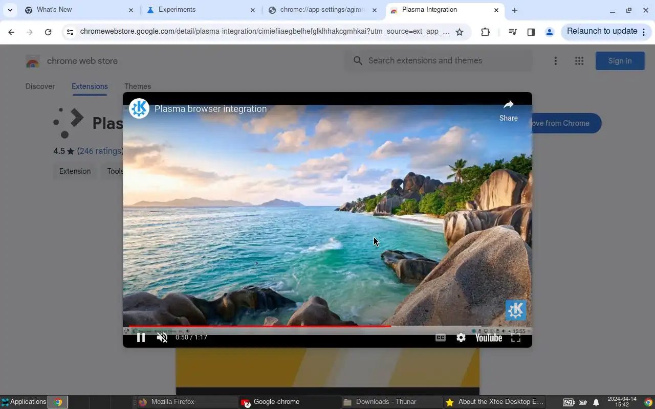
Task: Open the Extensions puzzle icon
Action: (x=485, y=32)
